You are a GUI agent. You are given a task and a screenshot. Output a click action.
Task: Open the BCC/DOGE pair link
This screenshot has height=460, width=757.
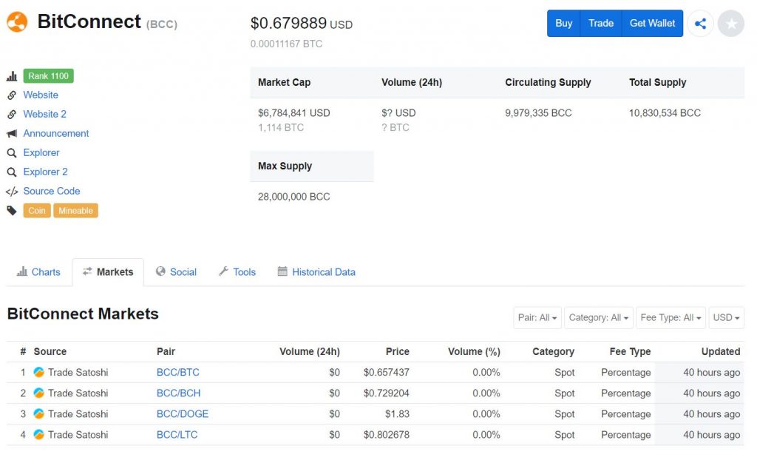point(183,414)
